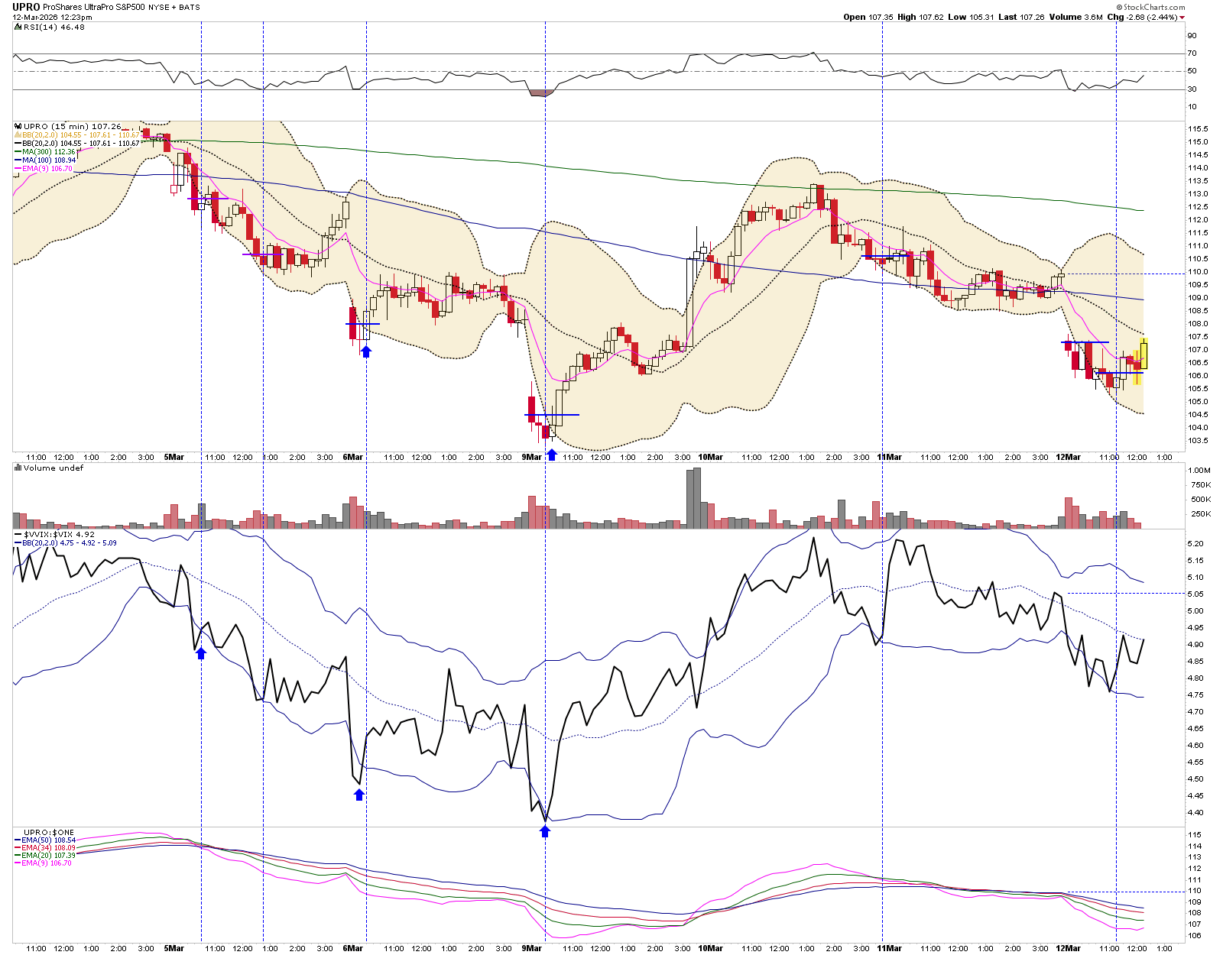Click the 10Mar date label on the price axis
The width and height of the screenshot is (1223, 955).
coord(710,457)
